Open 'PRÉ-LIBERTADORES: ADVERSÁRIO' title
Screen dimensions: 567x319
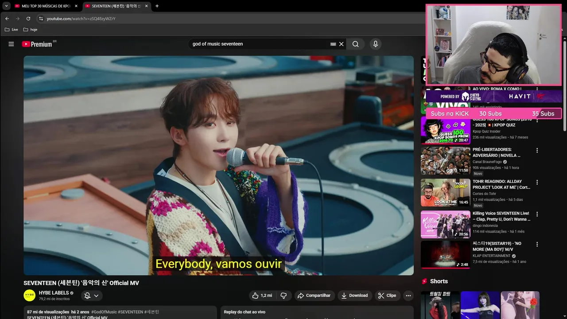(x=497, y=152)
